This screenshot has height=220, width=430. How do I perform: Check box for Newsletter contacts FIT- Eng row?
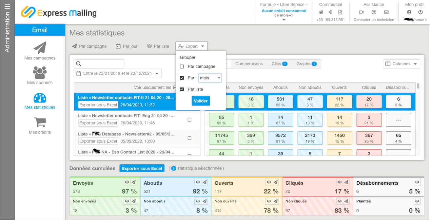tap(189, 120)
